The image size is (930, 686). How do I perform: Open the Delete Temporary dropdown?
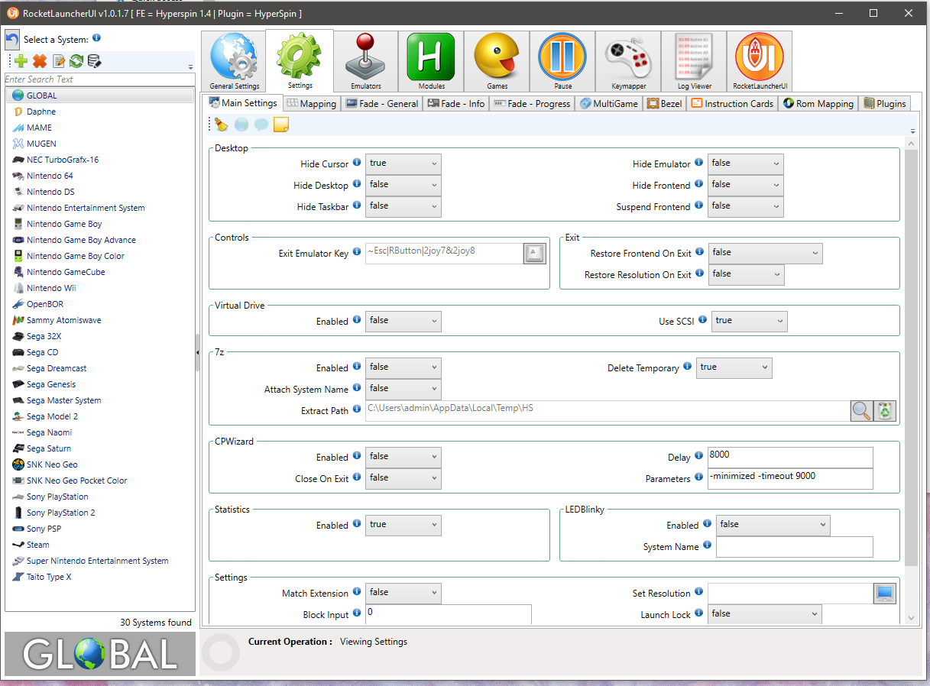coord(734,367)
